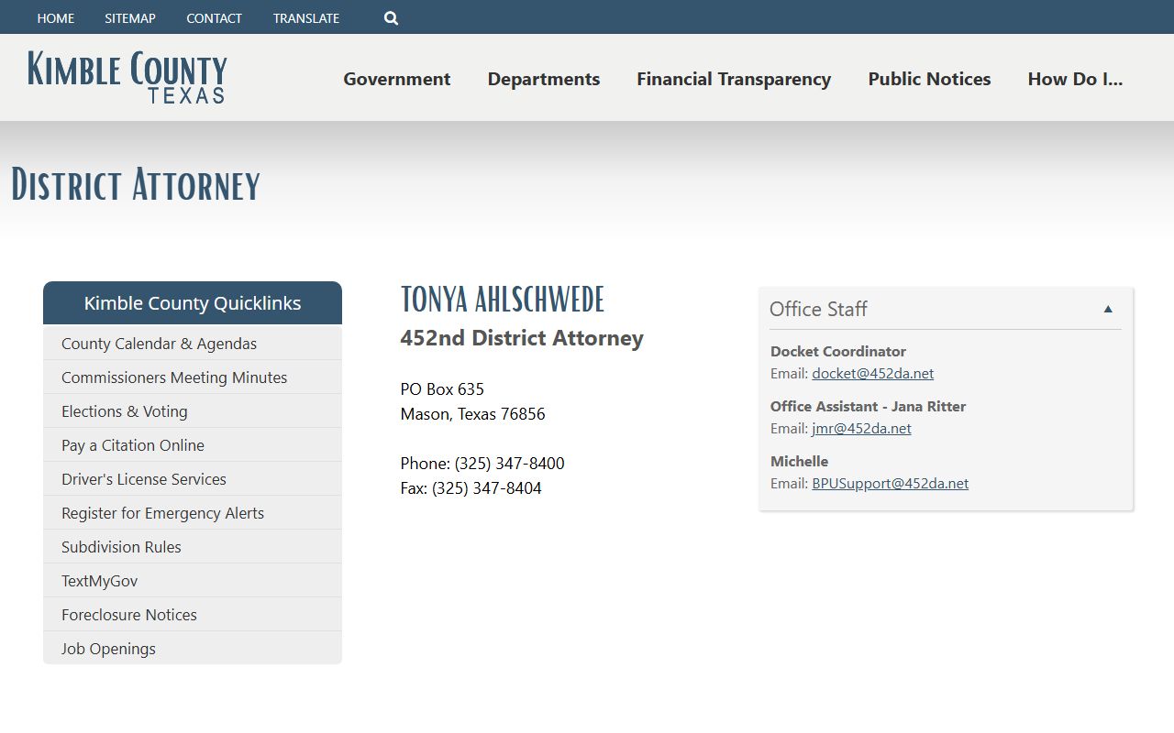Click the Mason, Texas 76856 line

click(472, 413)
